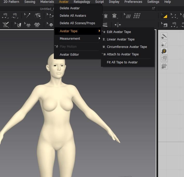184x177 pixels.
Task: Click the Attach to Avatar Tape icon
Action: click(x=104, y=54)
